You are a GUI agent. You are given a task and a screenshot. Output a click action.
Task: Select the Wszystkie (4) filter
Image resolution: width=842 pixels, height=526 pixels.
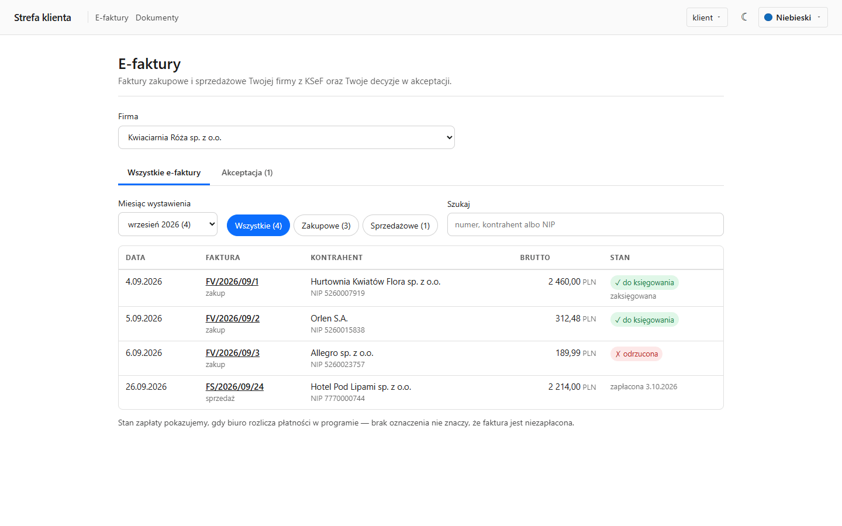point(258,226)
